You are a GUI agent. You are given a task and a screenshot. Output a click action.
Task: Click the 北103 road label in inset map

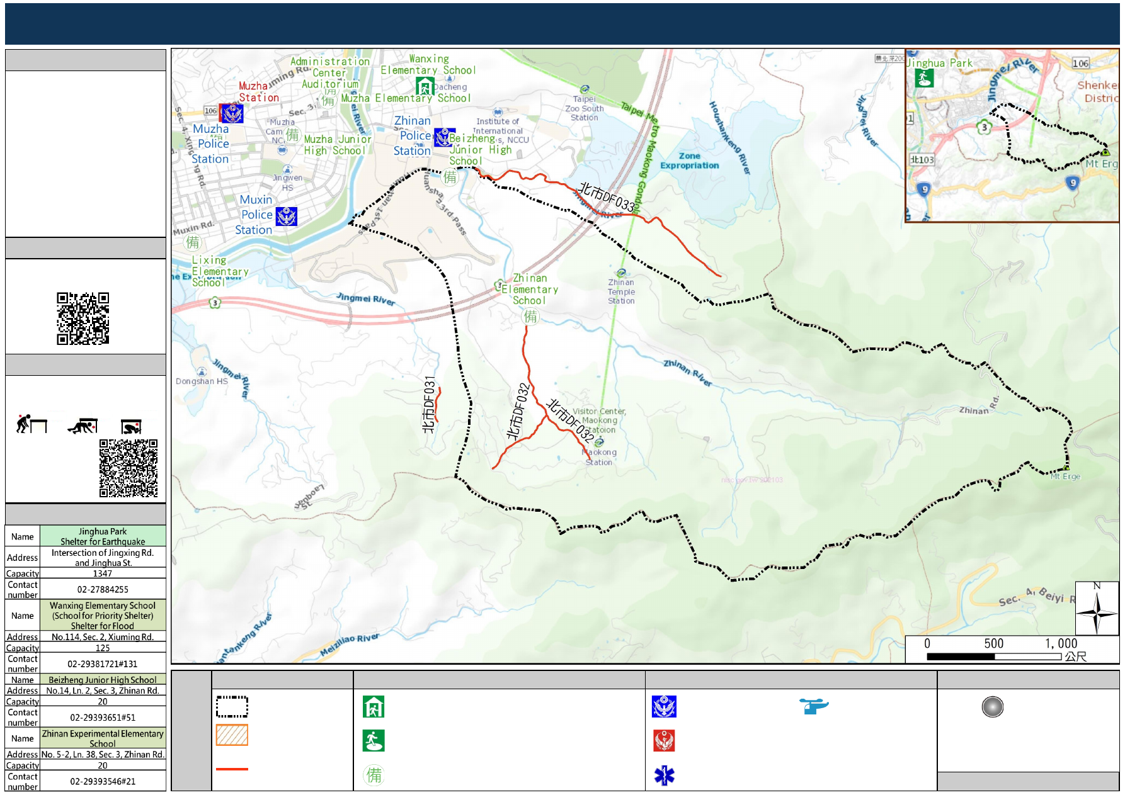[x=922, y=160]
